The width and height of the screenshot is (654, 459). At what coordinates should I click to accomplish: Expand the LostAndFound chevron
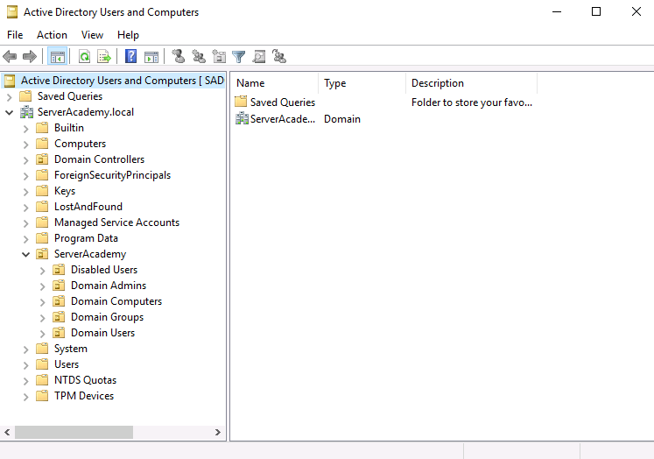[x=26, y=208]
